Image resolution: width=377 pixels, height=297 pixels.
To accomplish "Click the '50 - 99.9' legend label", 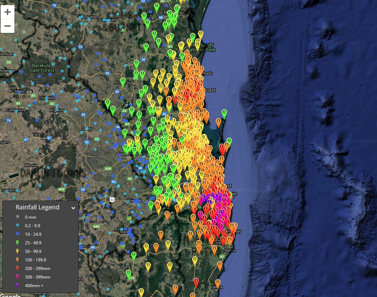I will [33, 251].
